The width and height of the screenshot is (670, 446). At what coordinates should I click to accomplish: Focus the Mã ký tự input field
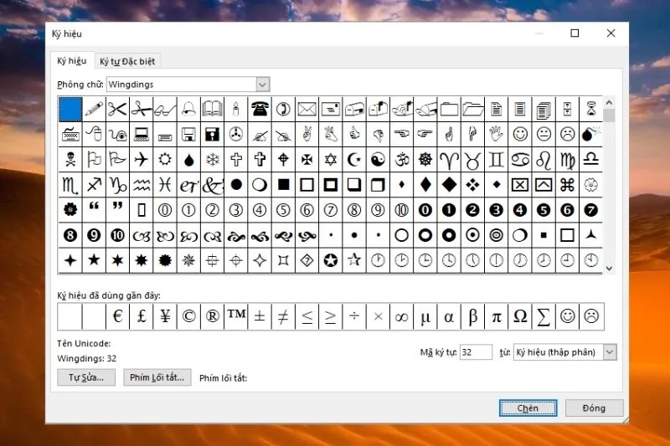pyautogui.click(x=476, y=352)
